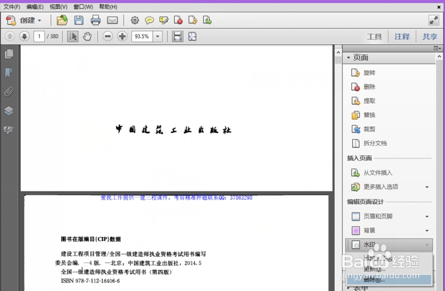The image size is (445, 291).
Task: Open the 水印 (Watermark) dropdown
Action: coord(389,245)
